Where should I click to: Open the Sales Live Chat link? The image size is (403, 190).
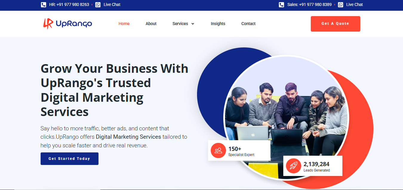click(355, 4)
